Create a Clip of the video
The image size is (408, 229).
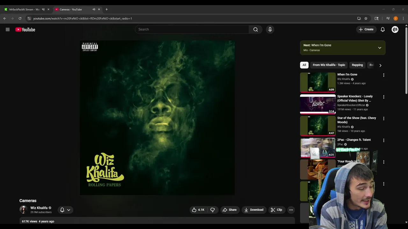(x=276, y=210)
